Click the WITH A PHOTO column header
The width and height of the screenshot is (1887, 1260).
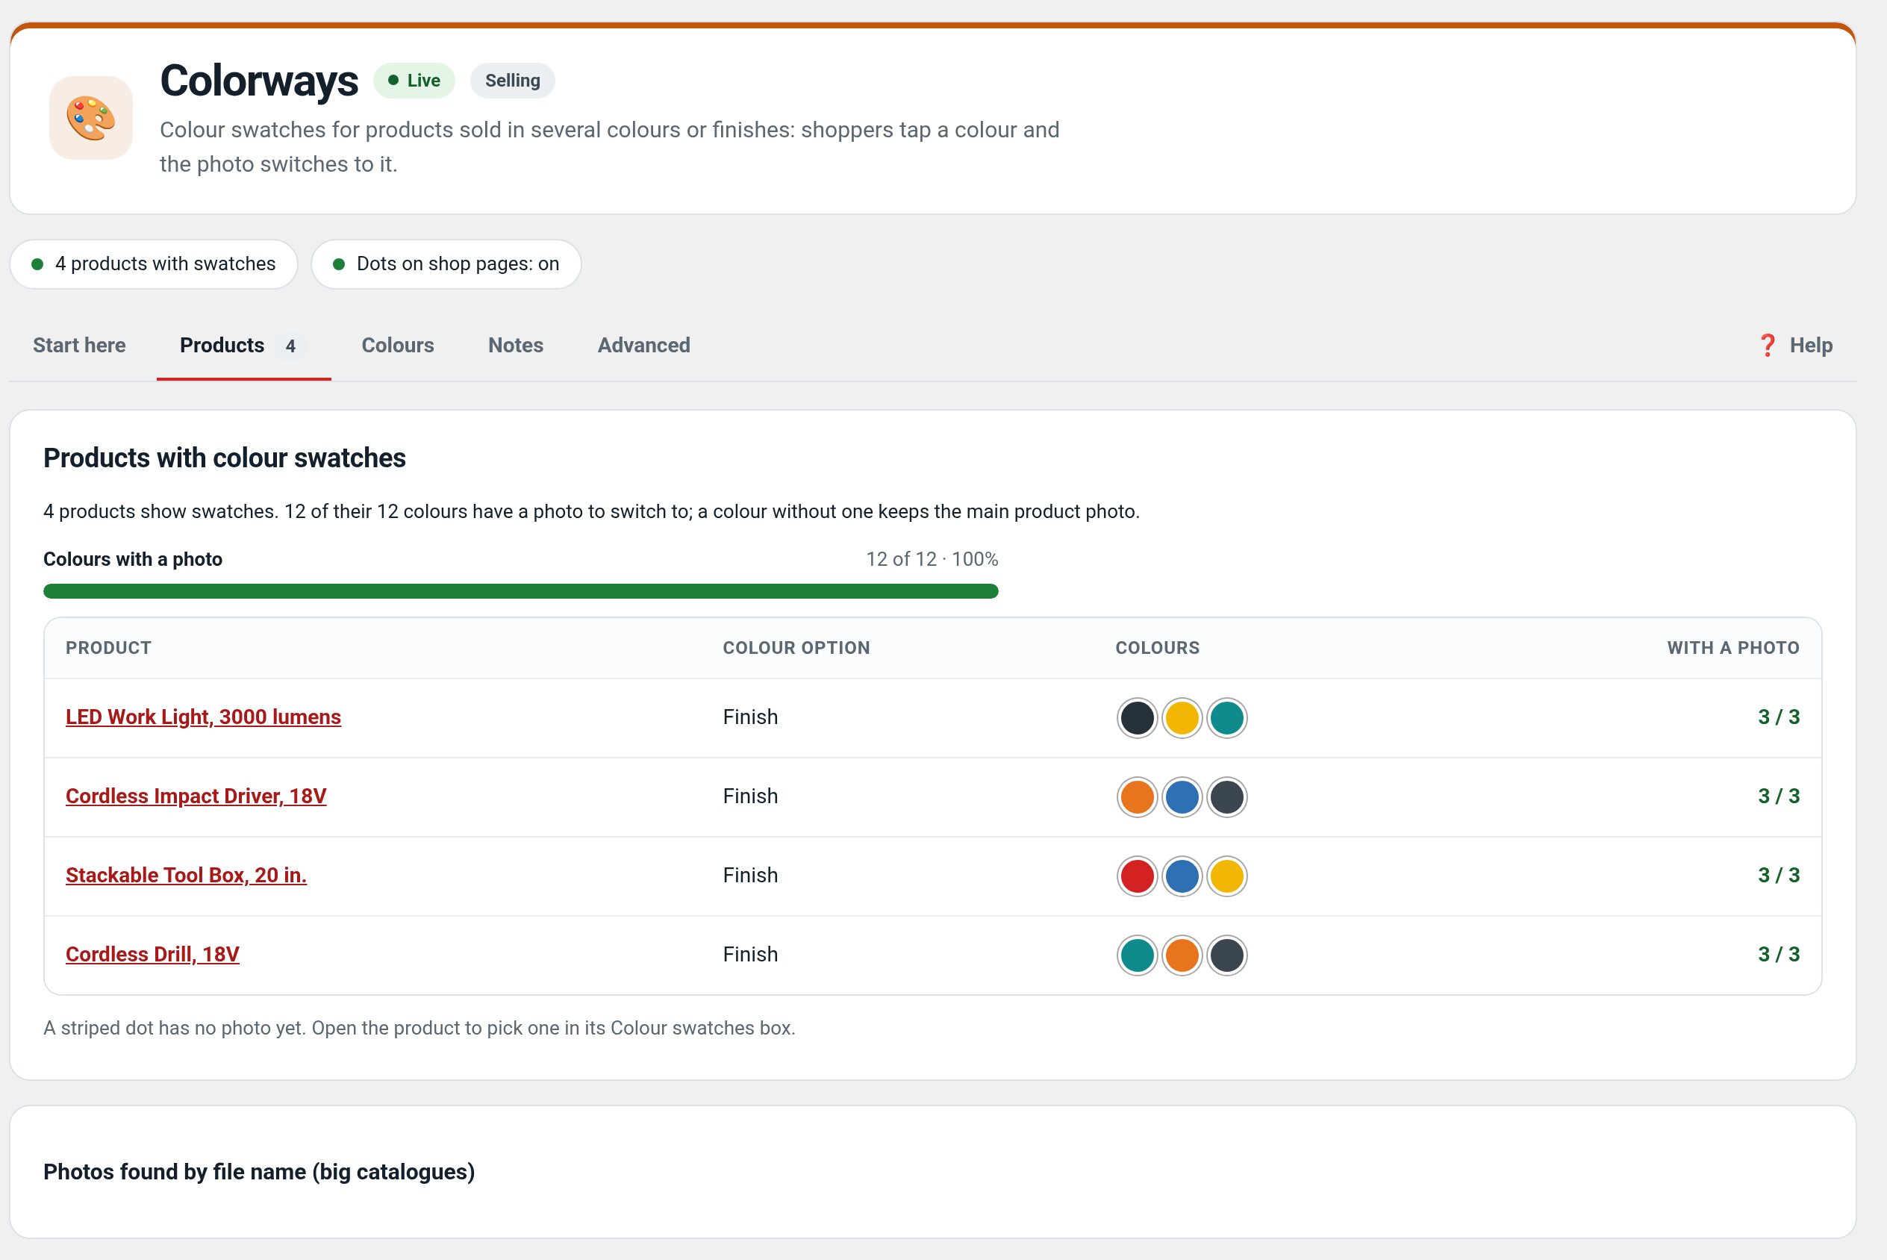coord(1733,648)
